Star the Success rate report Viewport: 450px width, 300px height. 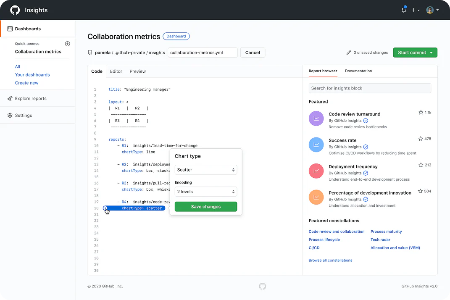pos(421,139)
